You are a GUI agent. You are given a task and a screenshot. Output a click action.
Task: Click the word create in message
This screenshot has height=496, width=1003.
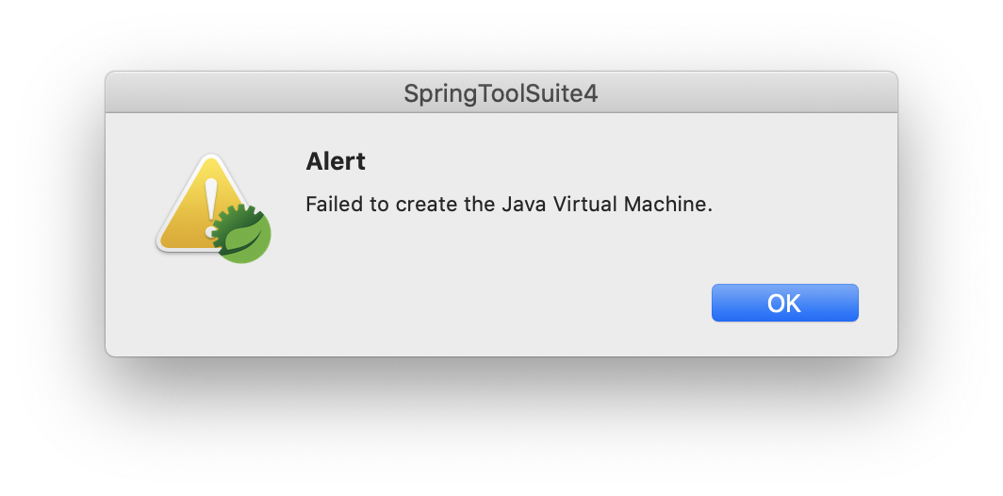coord(423,205)
